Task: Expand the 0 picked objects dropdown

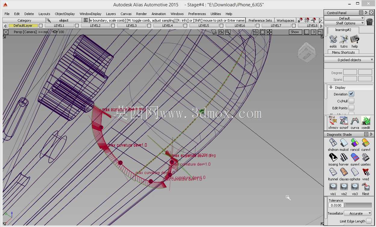Action: 349,60
